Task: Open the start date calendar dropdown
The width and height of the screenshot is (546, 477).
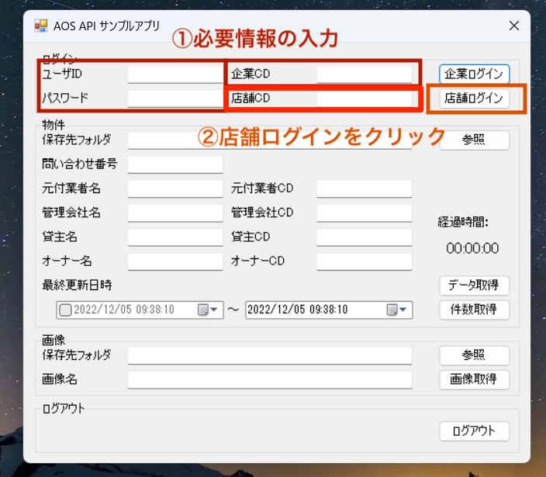Action: tap(208, 309)
